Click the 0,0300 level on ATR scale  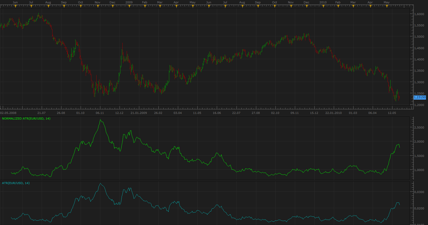click(419, 192)
